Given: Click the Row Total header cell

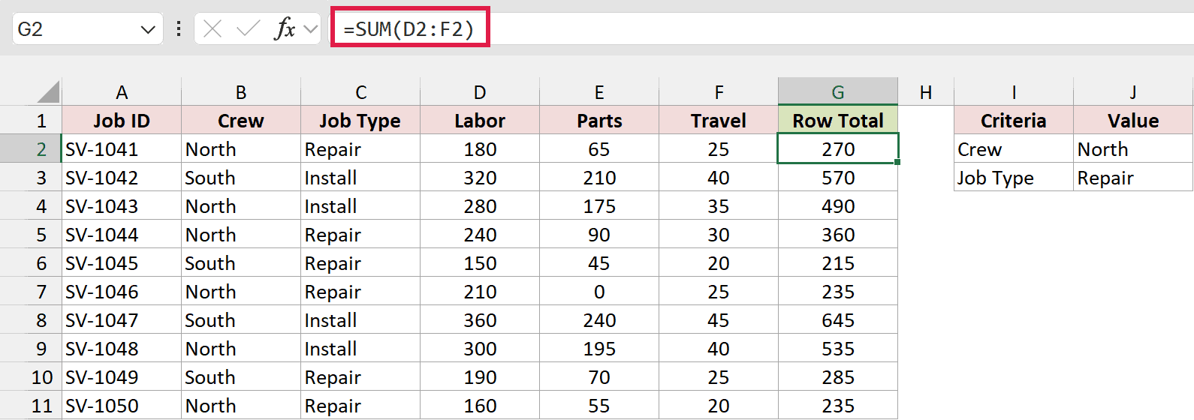Looking at the screenshot, I should tap(838, 120).
